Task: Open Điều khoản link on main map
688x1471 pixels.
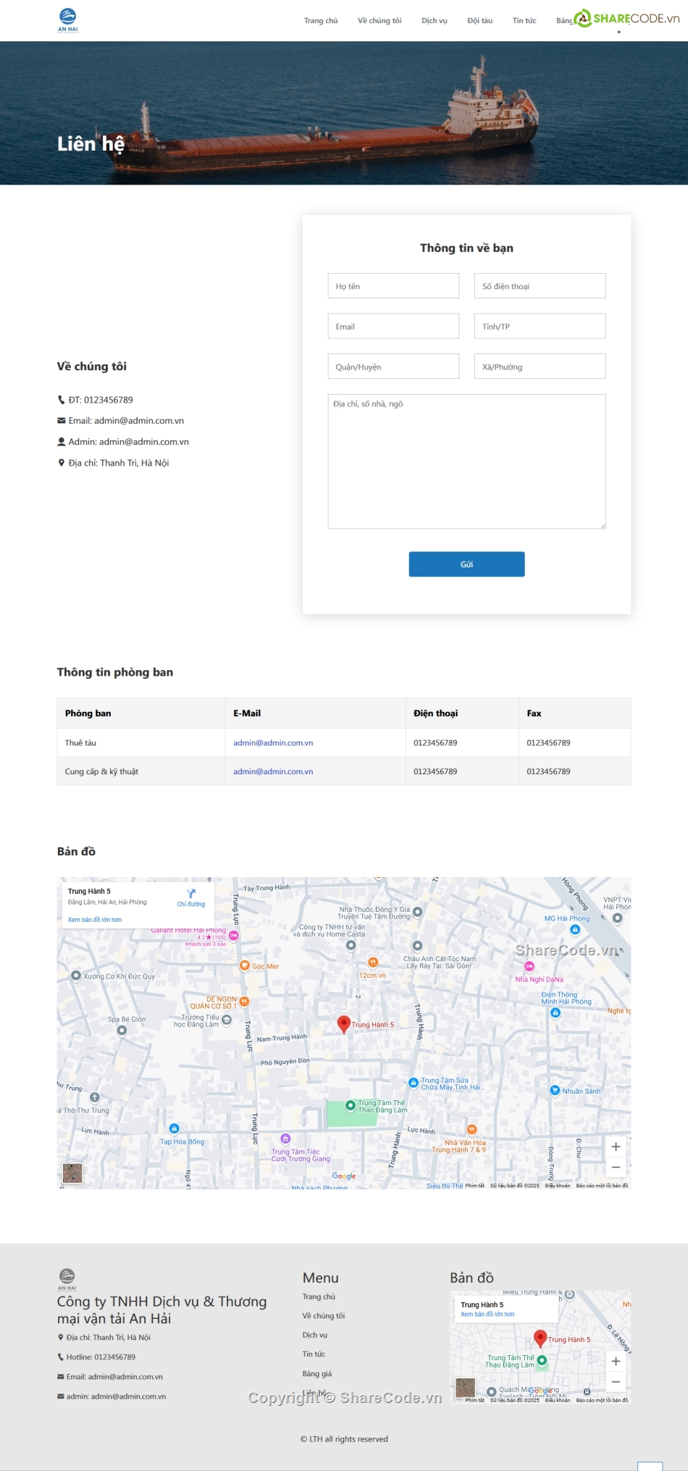Action: tap(558, 1186)
